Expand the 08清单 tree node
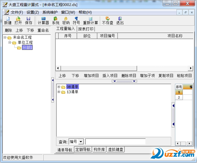 tap(59, 87)
